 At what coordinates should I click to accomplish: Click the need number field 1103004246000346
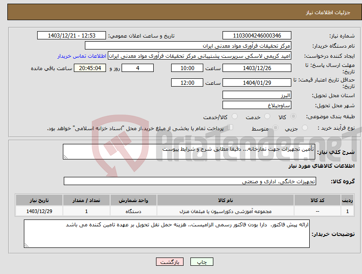pos(257,36)
